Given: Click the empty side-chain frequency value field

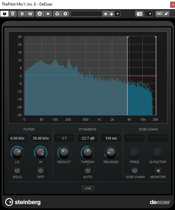Looking at the screenshot, I should pyautogui.click(x=135, y=138).
